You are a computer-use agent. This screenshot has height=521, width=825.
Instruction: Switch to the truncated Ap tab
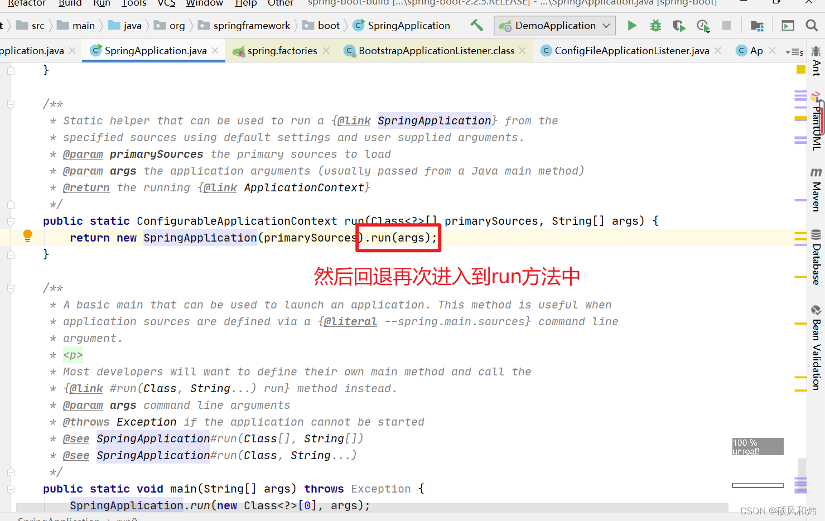tap(756, 51)
